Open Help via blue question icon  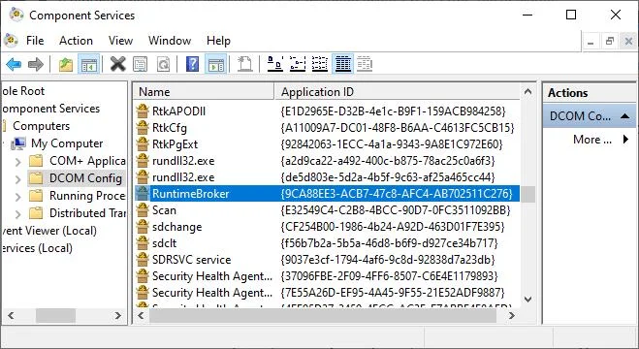click(192, 64)
